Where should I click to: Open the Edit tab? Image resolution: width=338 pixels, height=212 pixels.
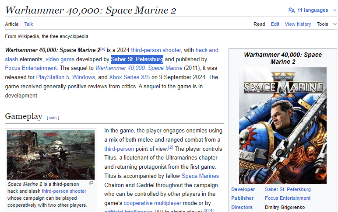275,24
